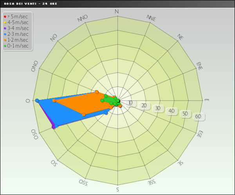The image size is (235, 195).
Task: Click the yellow legend color dot
Action: (5, 23)
